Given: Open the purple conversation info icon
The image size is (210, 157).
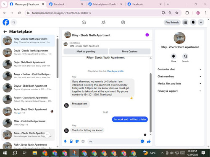Looking at the screenshot, I should [147, 35].
